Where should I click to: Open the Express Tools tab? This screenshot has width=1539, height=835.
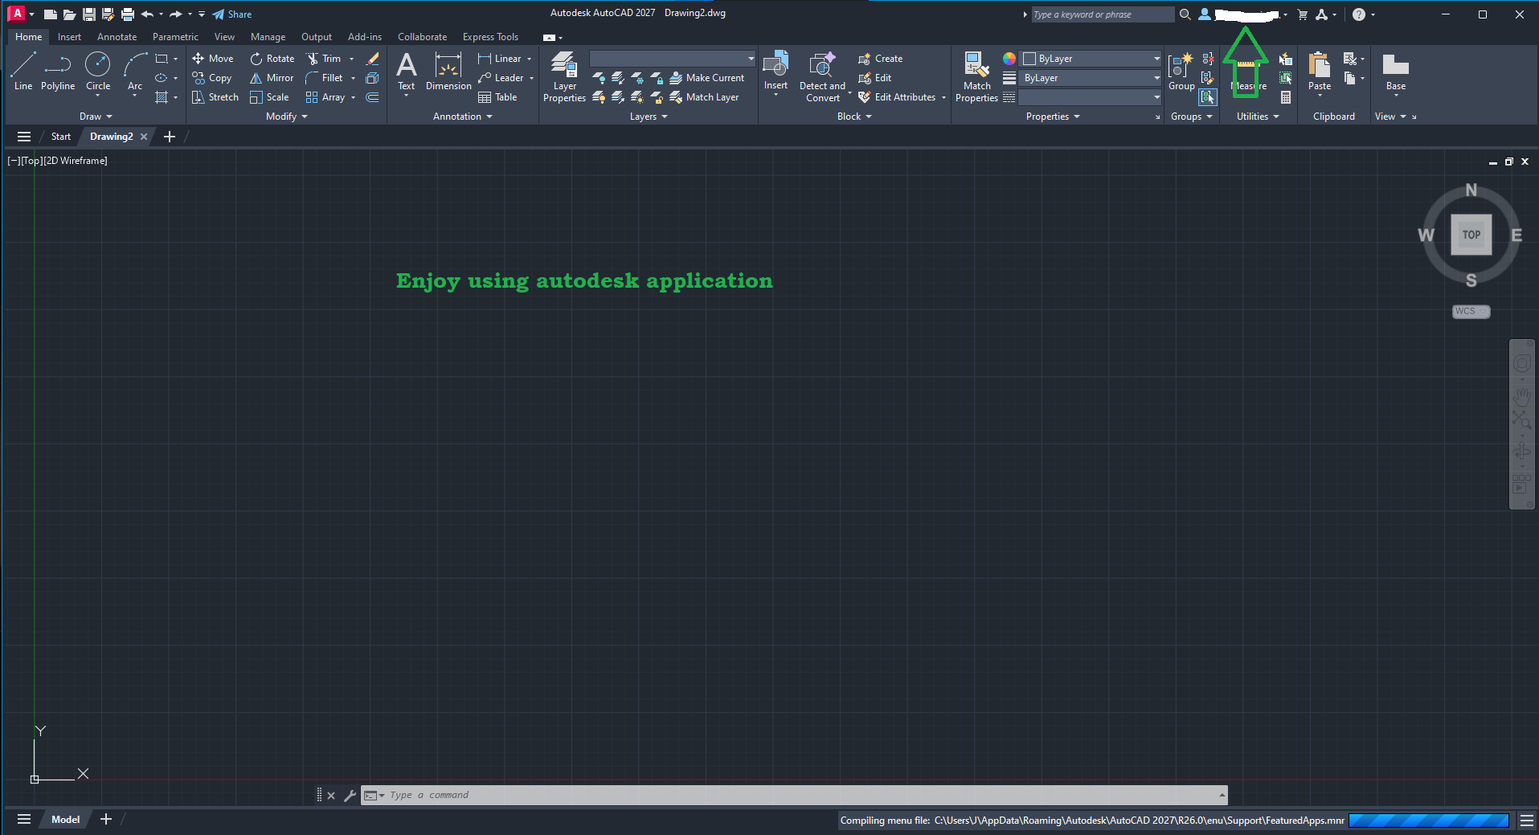[x=490, y=37]
